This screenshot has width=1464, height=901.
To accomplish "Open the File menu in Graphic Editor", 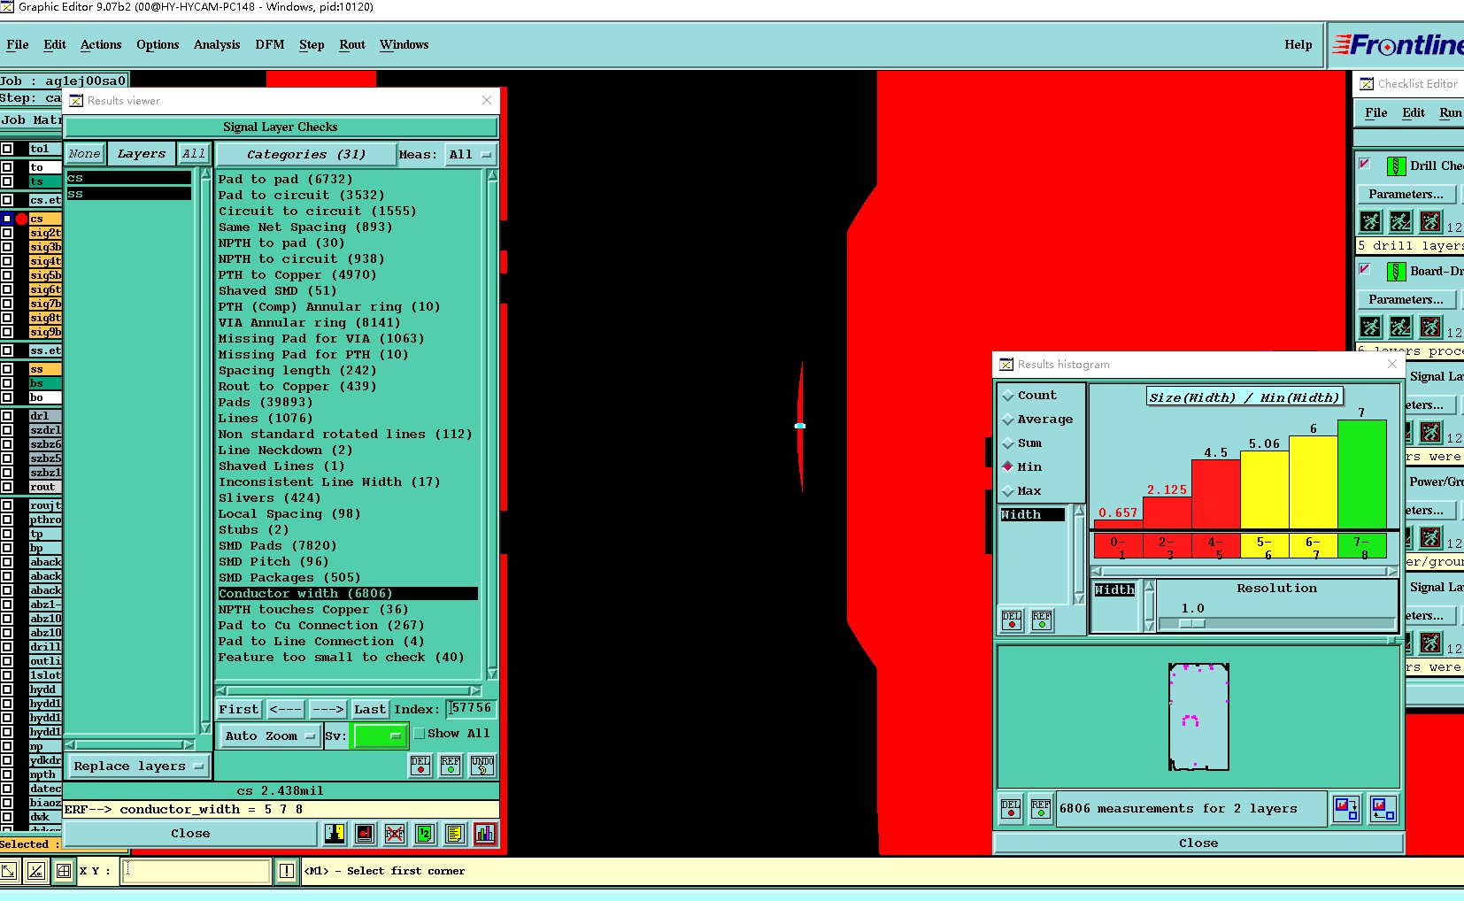I will (18, 44).
